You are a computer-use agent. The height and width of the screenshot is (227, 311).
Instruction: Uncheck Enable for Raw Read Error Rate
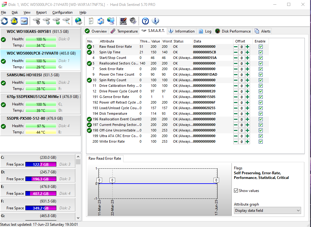[x=261, y=47]
